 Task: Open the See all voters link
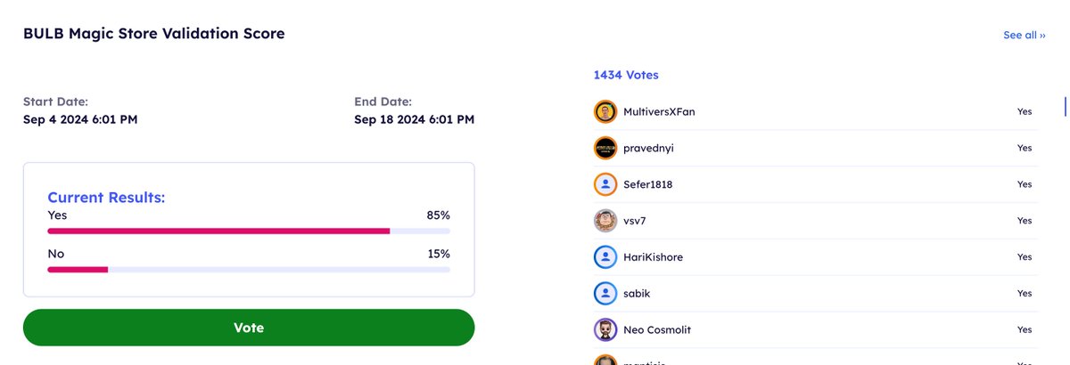(1024, 35)
